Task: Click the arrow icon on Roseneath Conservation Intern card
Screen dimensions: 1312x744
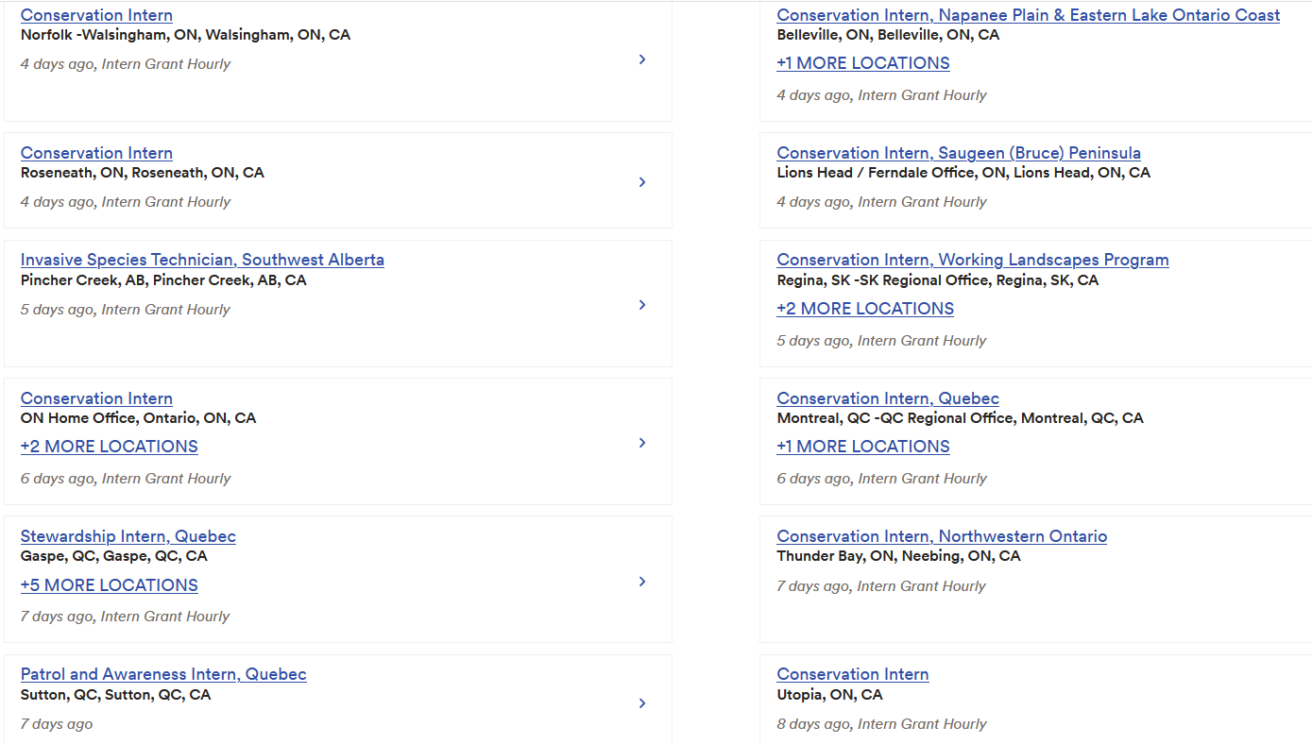Action: 642,182
